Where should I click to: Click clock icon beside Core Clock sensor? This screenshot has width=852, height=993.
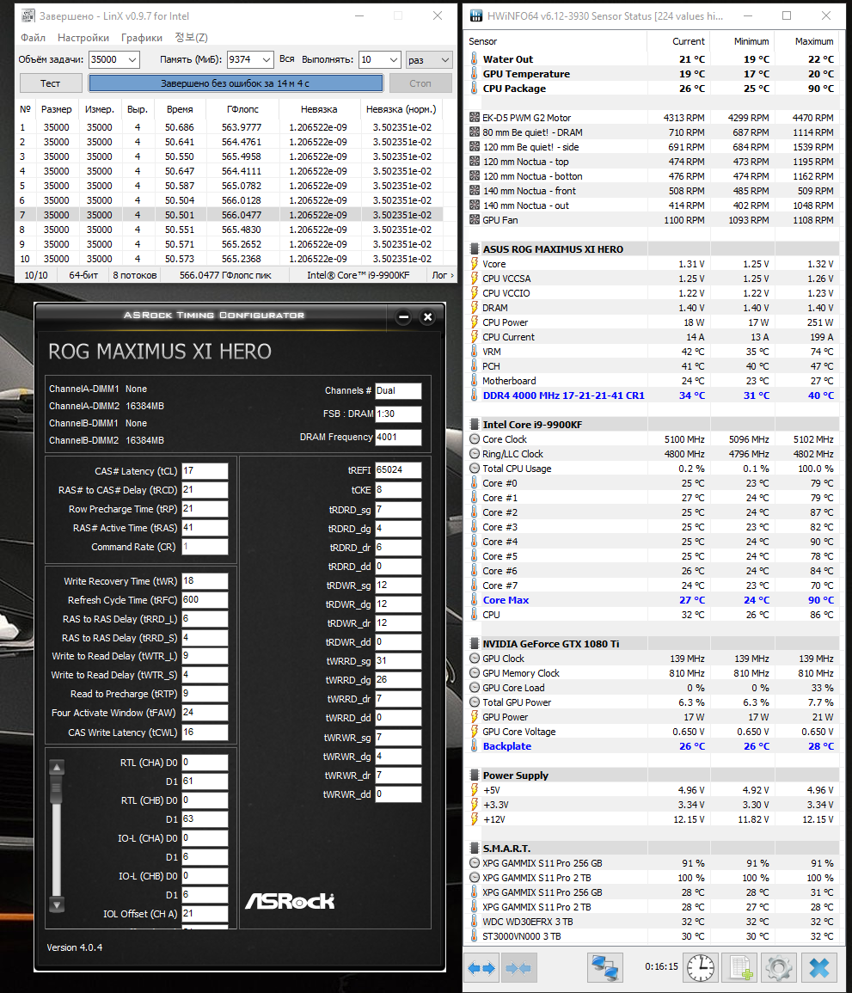(475, 438)
